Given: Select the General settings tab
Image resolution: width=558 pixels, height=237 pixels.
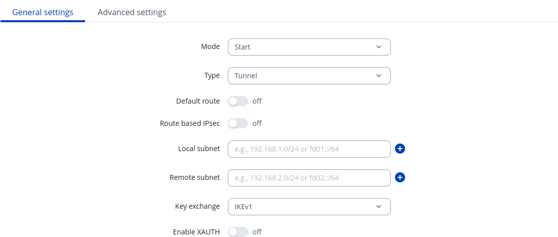Looking at the screenshot, I should [x=43, y=12].
